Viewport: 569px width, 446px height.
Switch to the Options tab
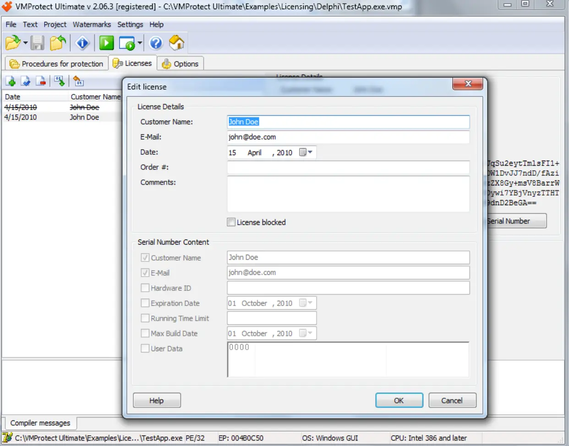181,63
